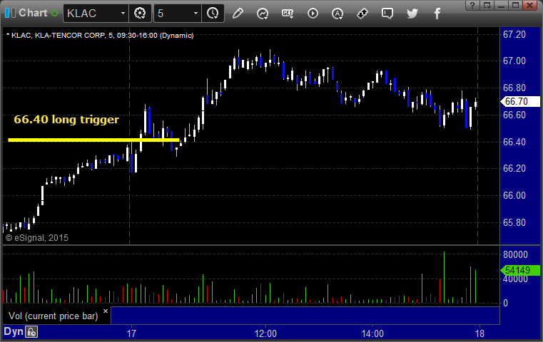Click the pop-out window button beside help
The width and height of the screenshot is (543, 342).
pos(487,5)
